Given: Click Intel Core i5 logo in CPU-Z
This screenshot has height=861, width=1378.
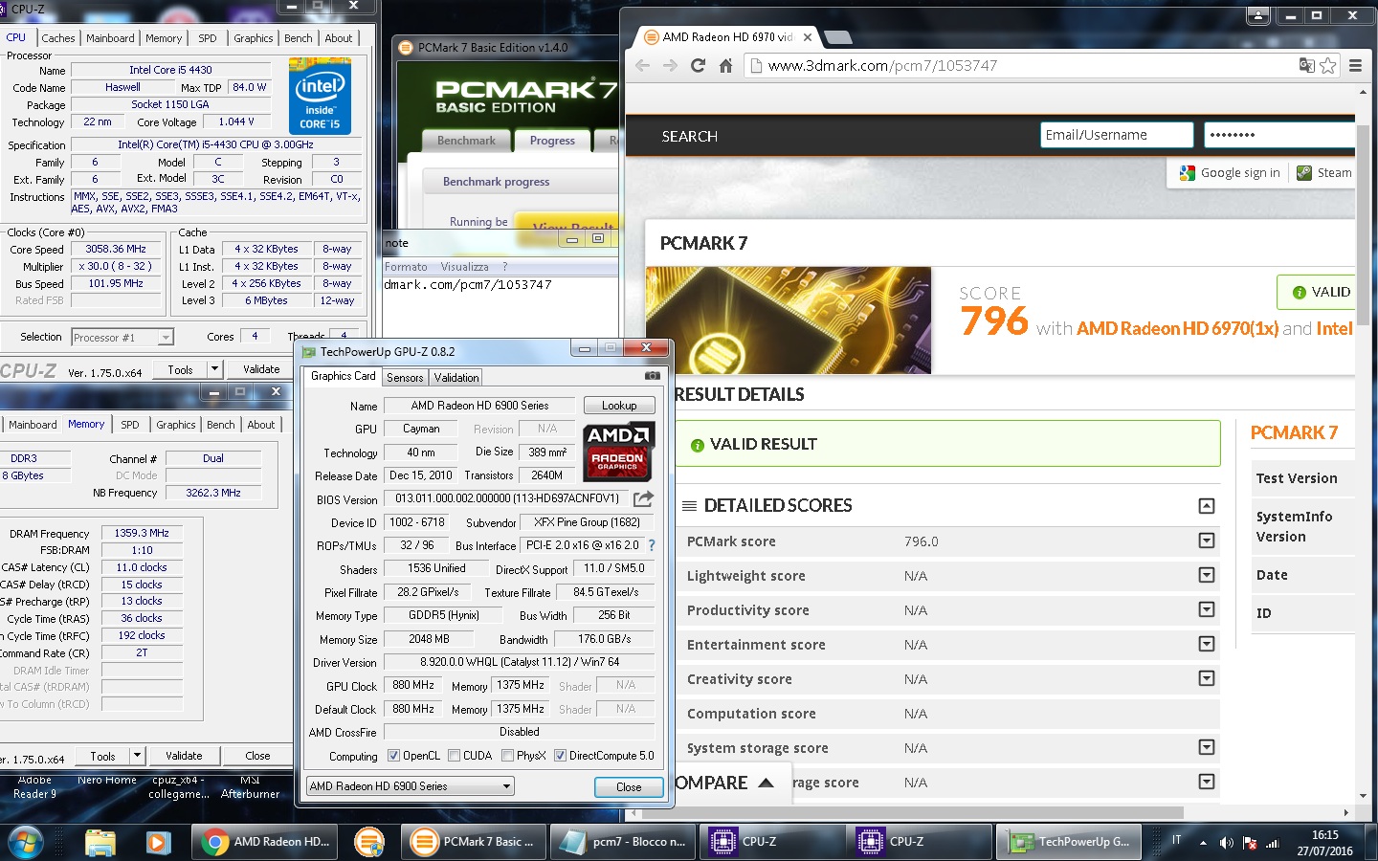Looking at the screenshot, I should click(x=320, y=96).
